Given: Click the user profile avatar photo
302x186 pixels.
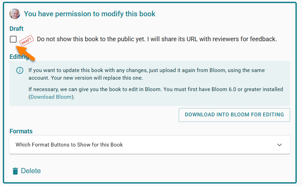Looking at the screenshot, I should (x=15, y=14).
